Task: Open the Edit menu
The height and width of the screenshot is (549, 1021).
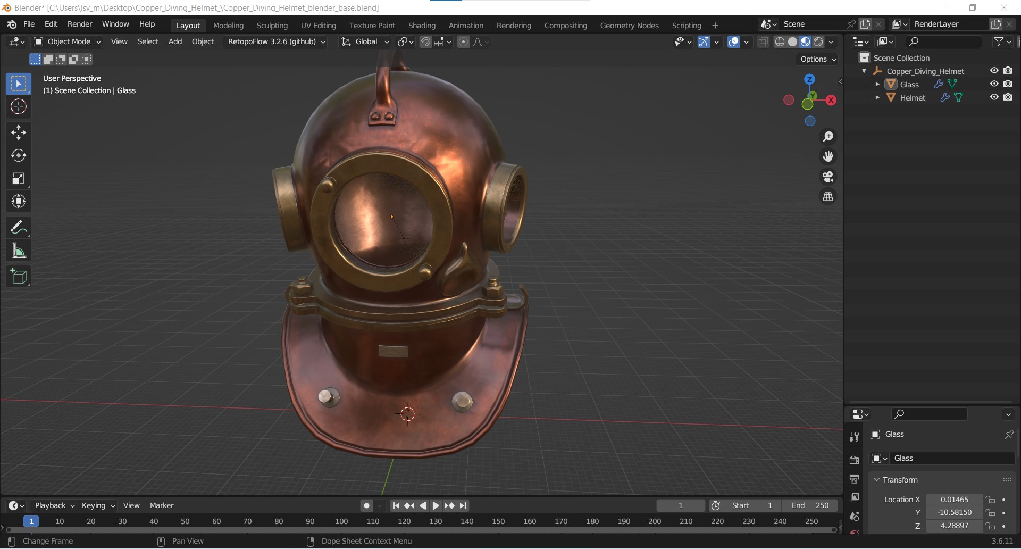Action: coord(51,24)
